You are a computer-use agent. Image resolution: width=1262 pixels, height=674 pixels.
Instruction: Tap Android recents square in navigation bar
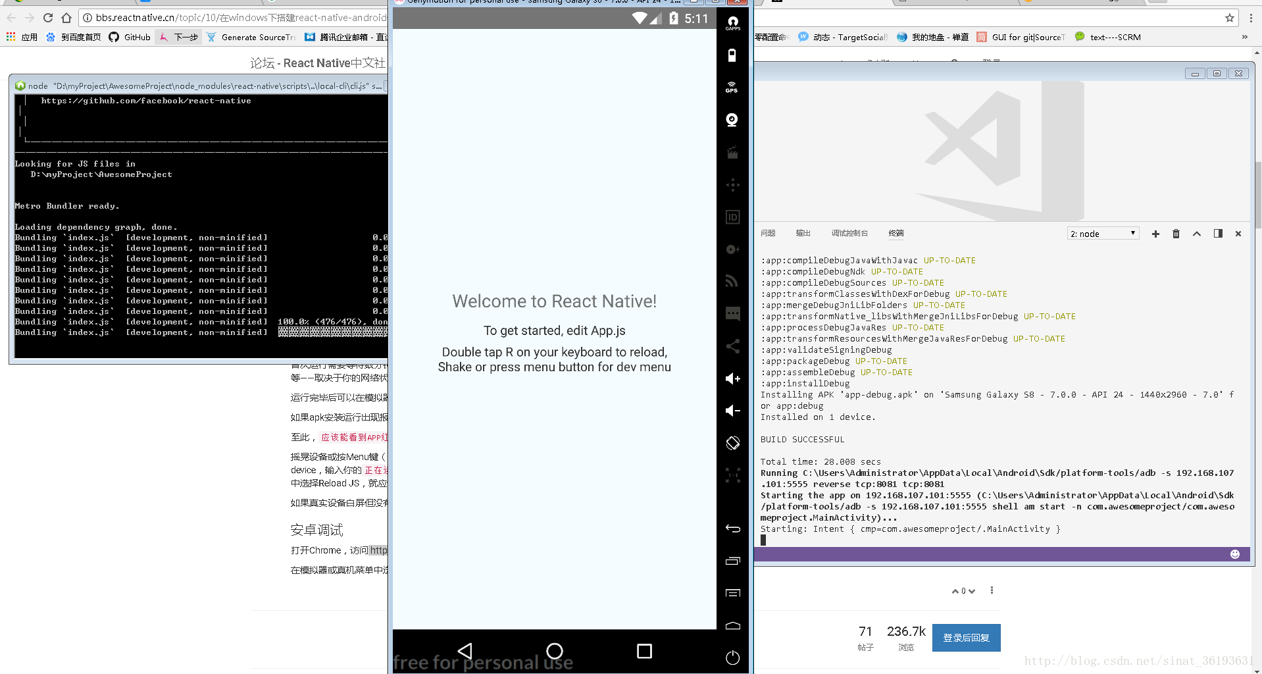(x=644, y=651)
